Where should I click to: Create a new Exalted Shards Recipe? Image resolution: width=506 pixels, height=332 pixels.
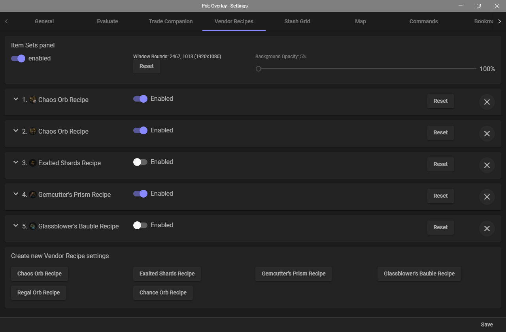tap(167, 274)
